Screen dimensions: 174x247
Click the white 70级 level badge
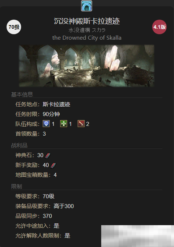coord(14,27)
